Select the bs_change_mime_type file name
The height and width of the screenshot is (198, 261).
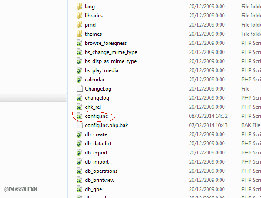111,52
